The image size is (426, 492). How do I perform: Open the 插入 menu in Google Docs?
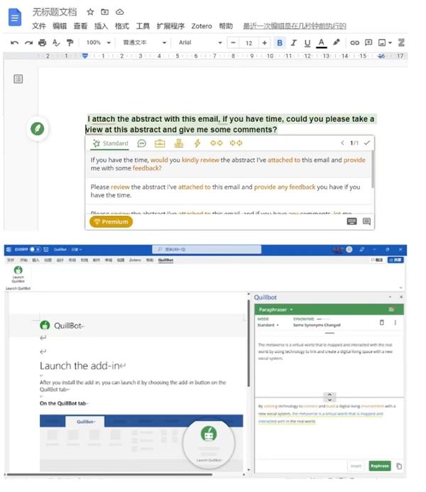pyautogui.click(x=101, y=26)
